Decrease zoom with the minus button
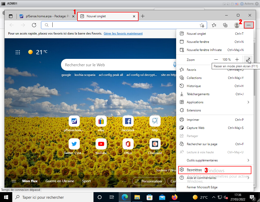Image resolution: width=260 pixels, height=202 pixels. pyautogui.click(x=216, y=60)
